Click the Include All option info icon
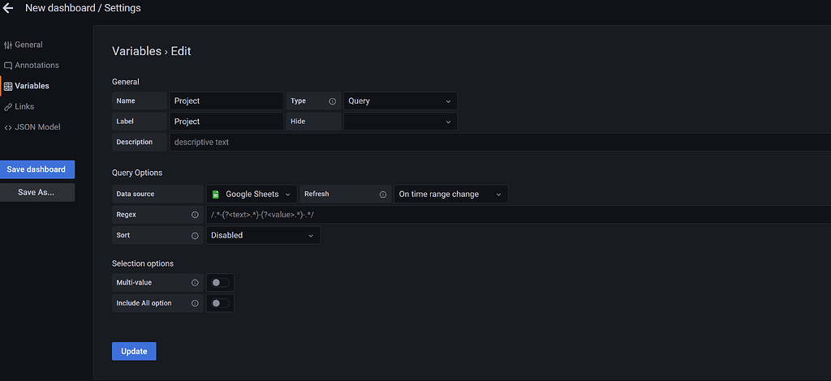The width and height of the screenshot is (831, 381). pyautogui.click(x=195, y=303)
